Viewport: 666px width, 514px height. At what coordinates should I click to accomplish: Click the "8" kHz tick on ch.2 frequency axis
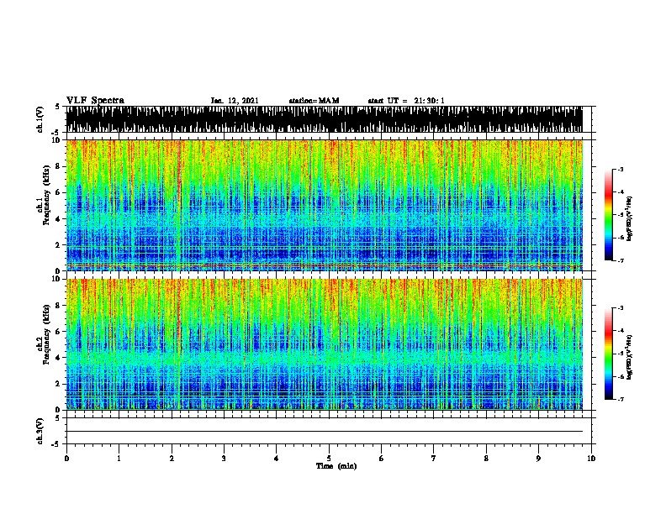point(58,305)
